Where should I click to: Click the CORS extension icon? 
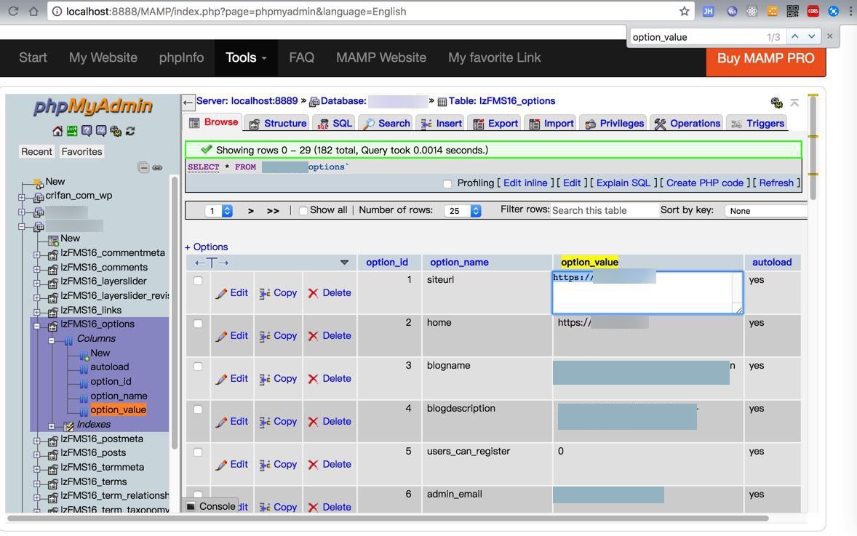coord(813,11)
